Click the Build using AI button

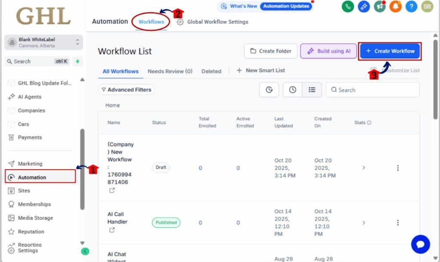[x=328, y=51]
